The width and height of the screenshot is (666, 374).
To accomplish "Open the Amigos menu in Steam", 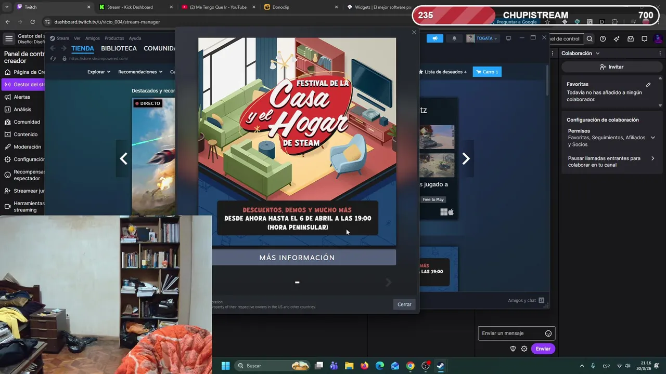I will click(x=93, y=38).
